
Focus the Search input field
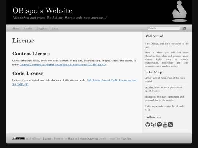click(164, 28)
